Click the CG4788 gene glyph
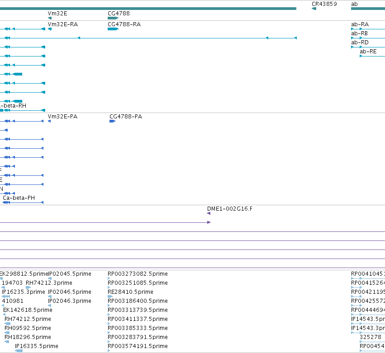Viewport: 385px width, 353px height. pyautogui.click(x=113, y=18)
